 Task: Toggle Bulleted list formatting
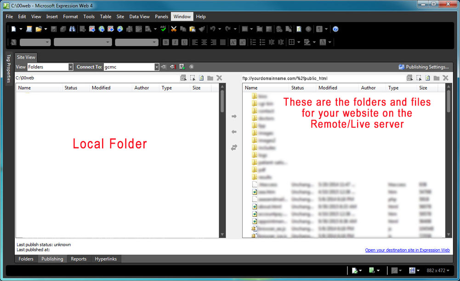click(262, 42)
